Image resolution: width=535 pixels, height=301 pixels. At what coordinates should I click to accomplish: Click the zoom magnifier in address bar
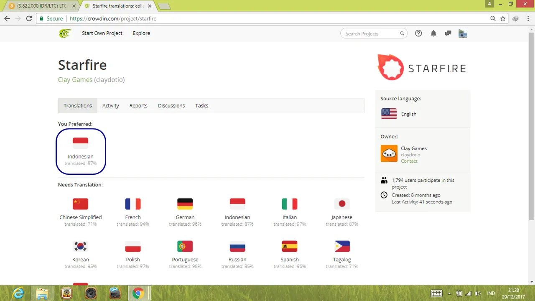pyautogui.click(x=493, y=18)
